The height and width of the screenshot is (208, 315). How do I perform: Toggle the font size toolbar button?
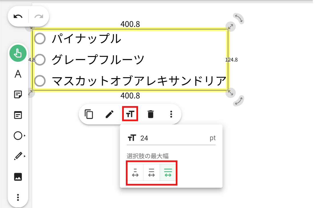pyautogui.click(x=130, y=114)
